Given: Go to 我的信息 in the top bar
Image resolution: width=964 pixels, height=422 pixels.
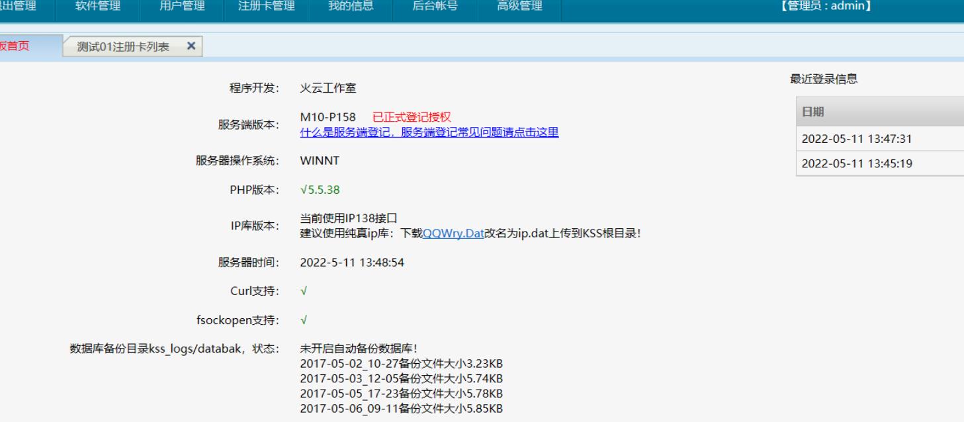Looking at the screenshot, I should 351,7.
